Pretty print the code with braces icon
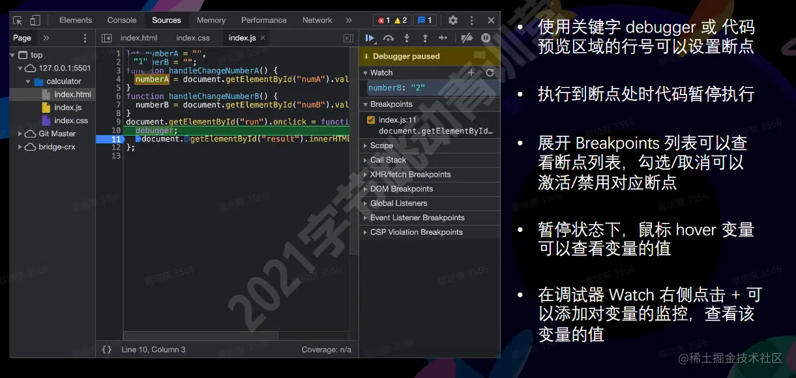Screen dimensions: 796x378 pos(107,349)
